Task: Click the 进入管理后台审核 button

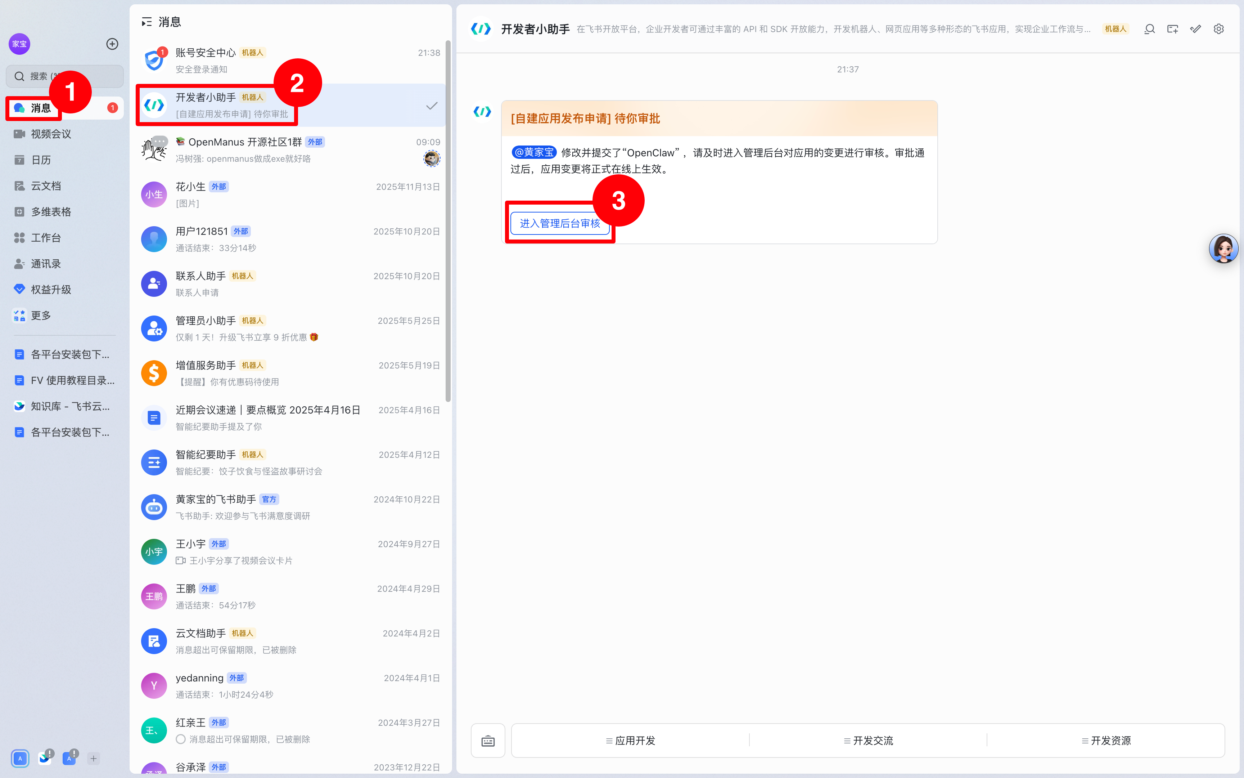Action: pos(560,223)
